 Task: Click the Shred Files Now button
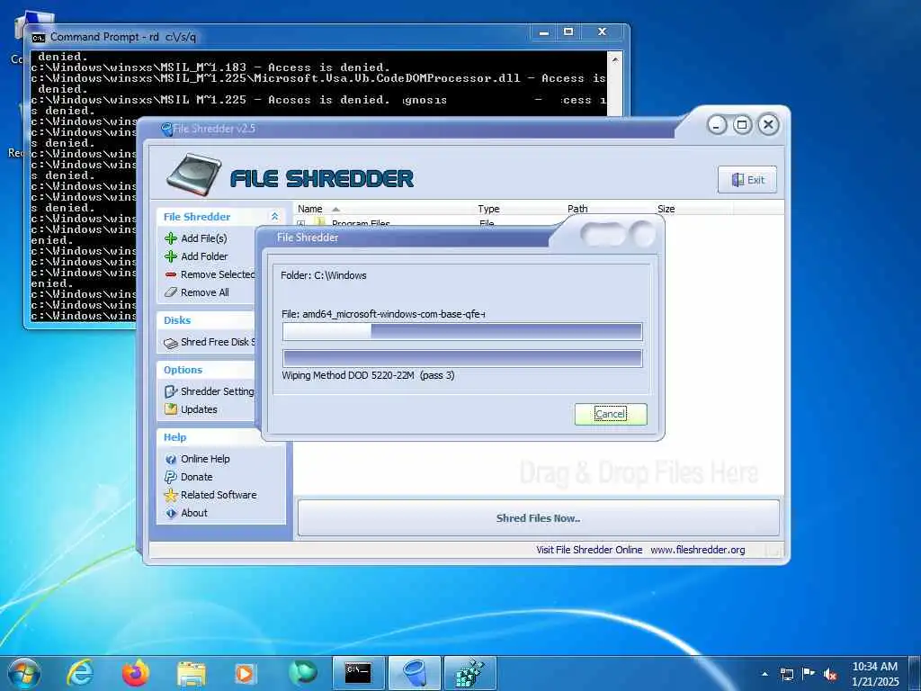(538, 517)
